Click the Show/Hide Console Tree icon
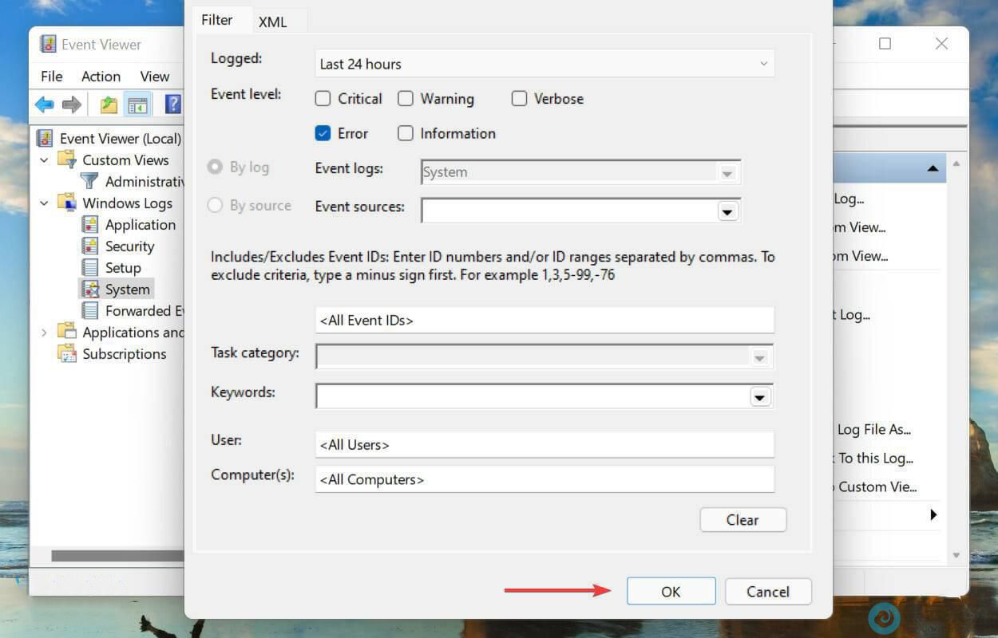The image size is (998, 638). point(137,104)
